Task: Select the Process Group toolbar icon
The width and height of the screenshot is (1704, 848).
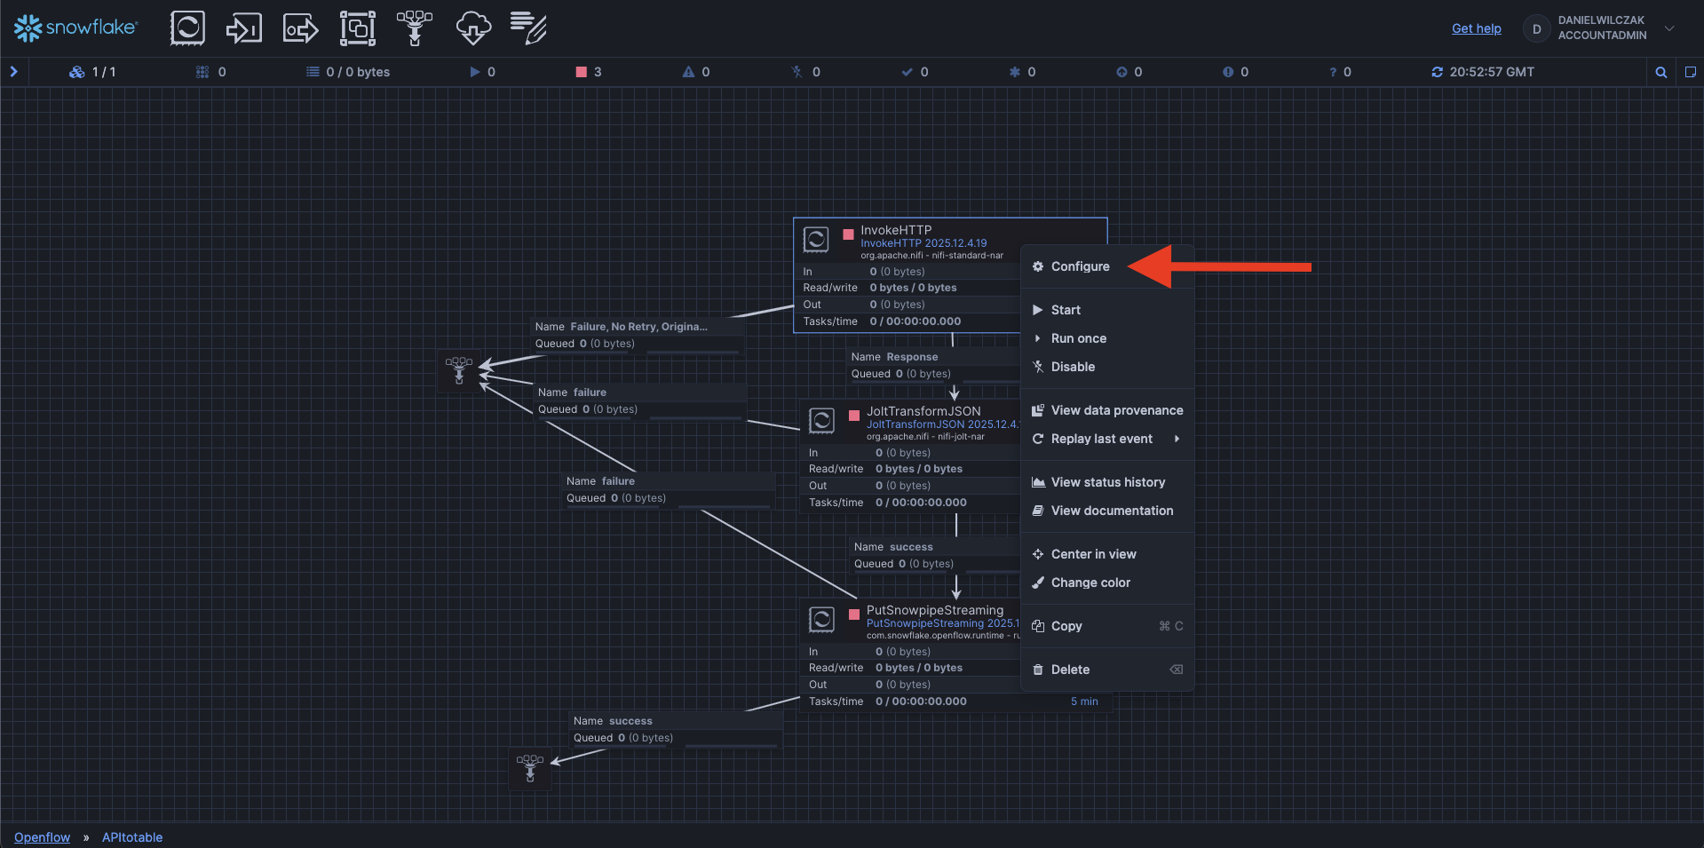Action: pyautogui.click(x=357, y=28)
